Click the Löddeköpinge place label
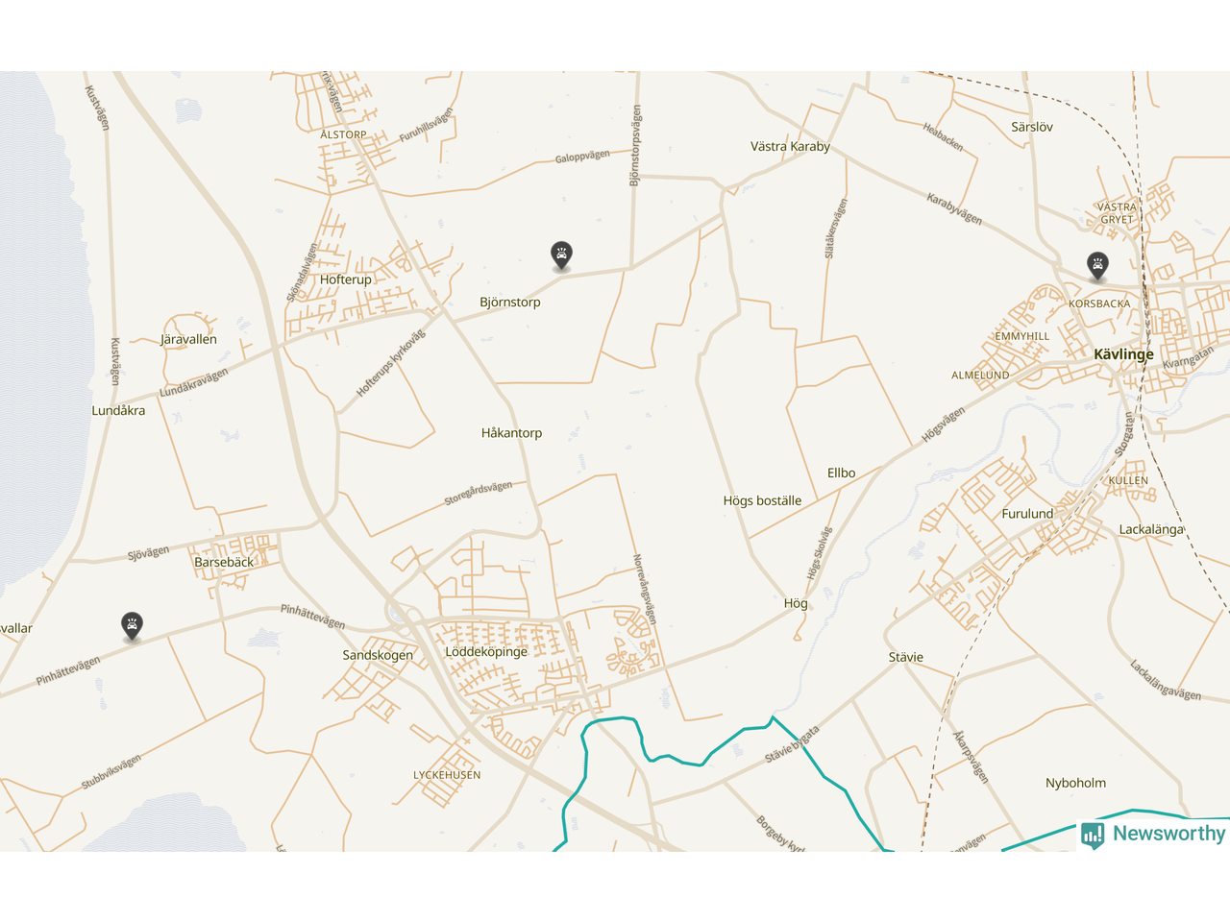 click(x=486, y=652)
